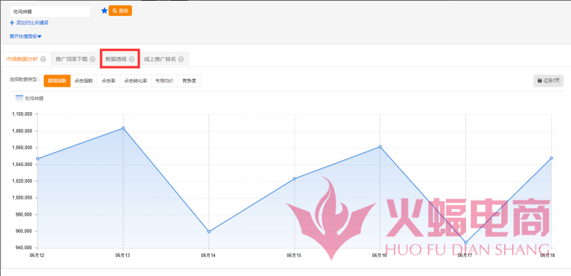Select the 点击指数 data type
This screenshot has width=571, height=276.
[84, 81]
